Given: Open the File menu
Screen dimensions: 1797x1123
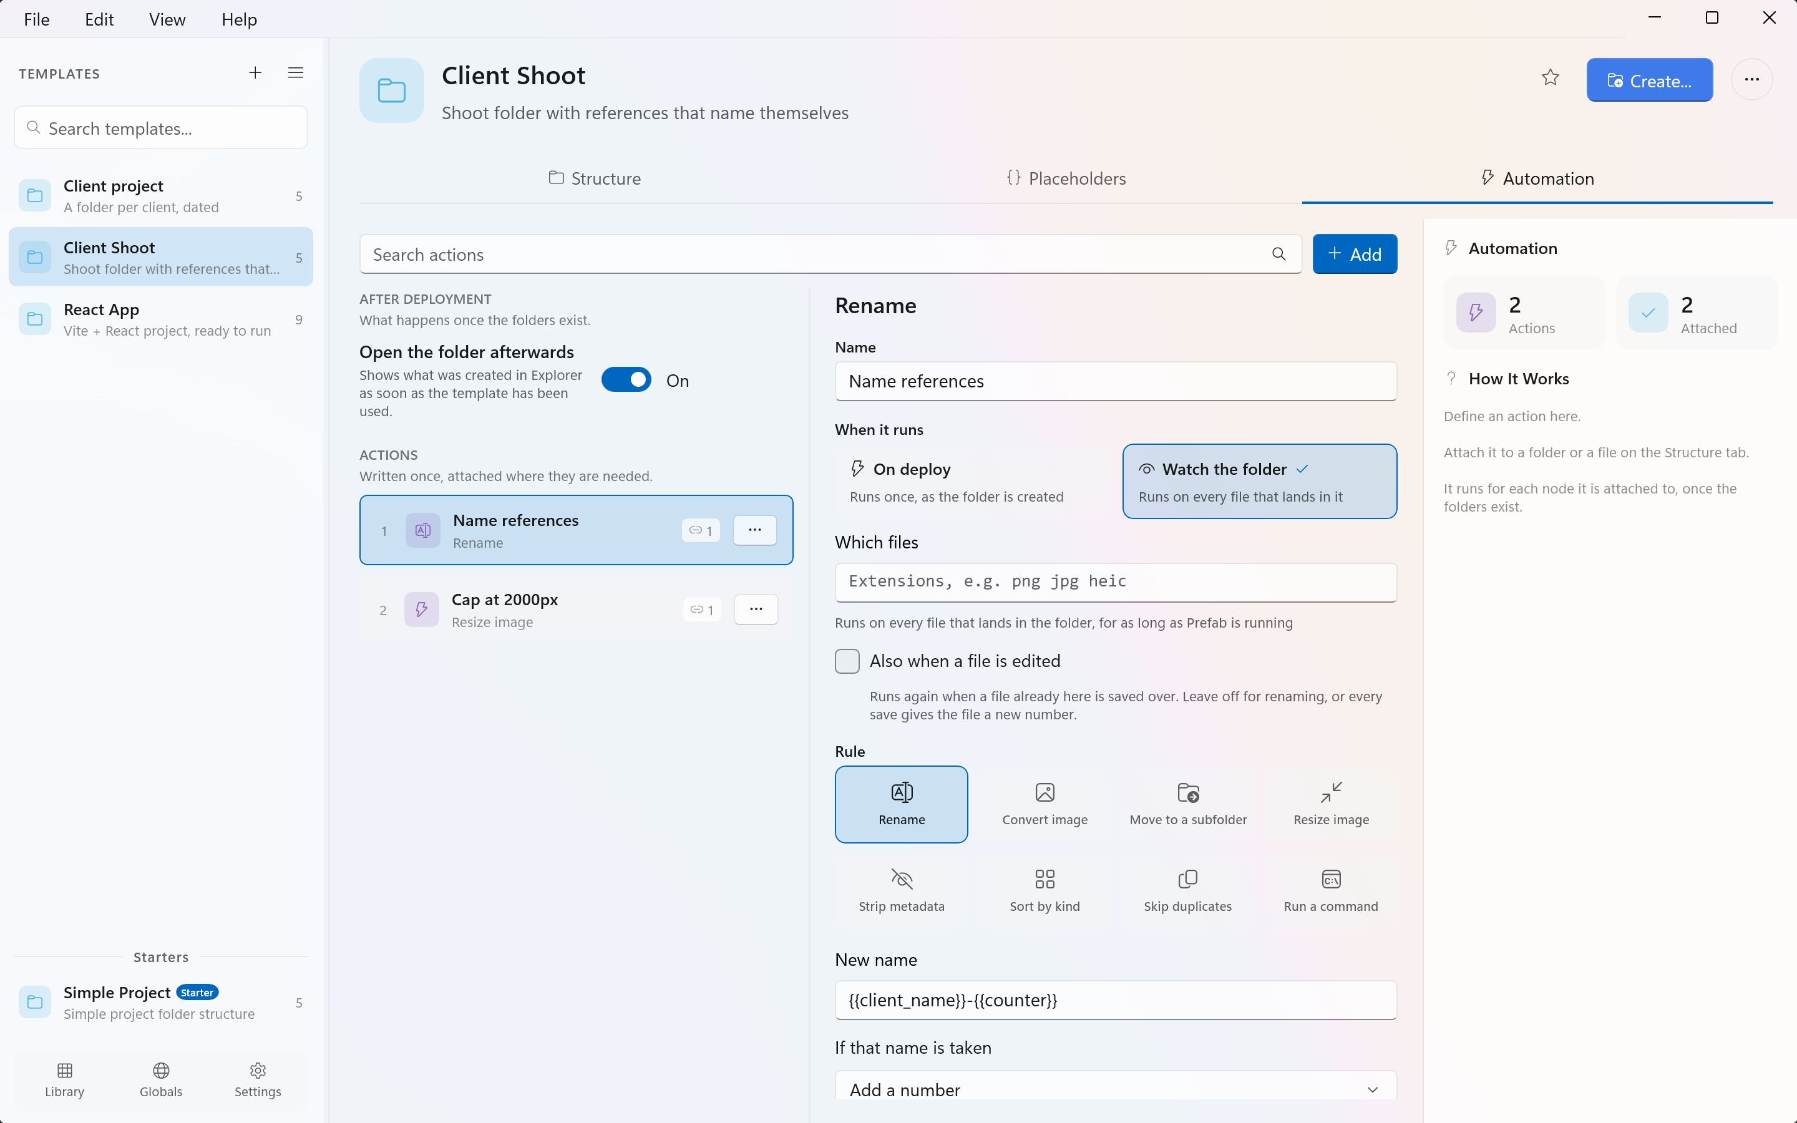Looking at the screenshot, I should pos(36,19).
